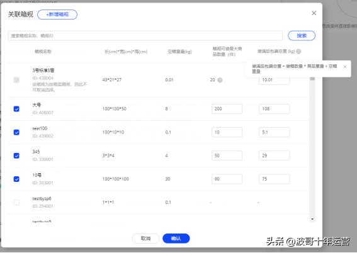Click the info icon next to quantity 20
This screenshot has height=253, width=357.
click(x=220, y=80)
